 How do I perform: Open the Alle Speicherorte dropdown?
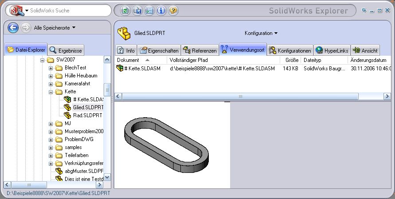point(55,27)
